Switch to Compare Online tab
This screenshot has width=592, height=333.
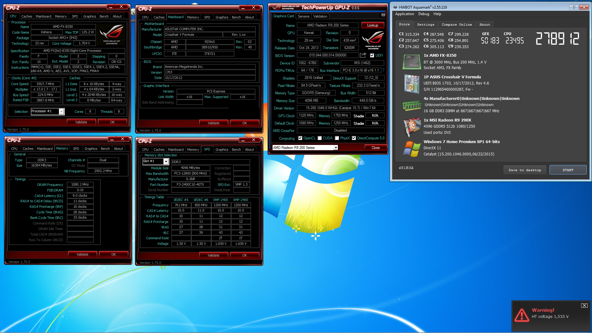coord(457,24)
